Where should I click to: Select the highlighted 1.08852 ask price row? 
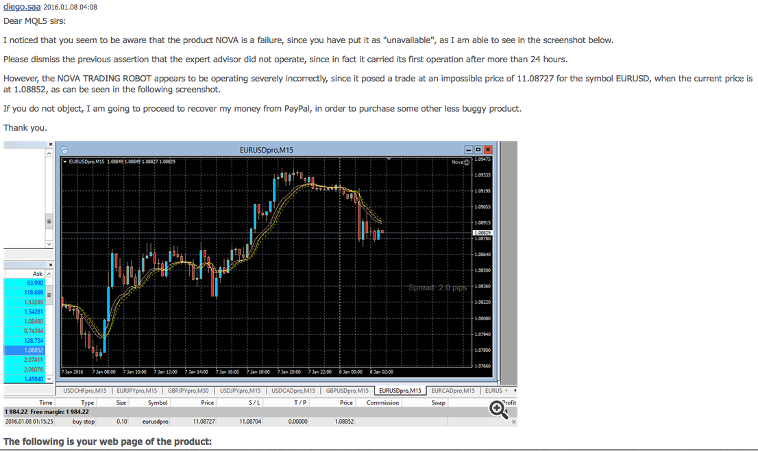pos(24,350)
